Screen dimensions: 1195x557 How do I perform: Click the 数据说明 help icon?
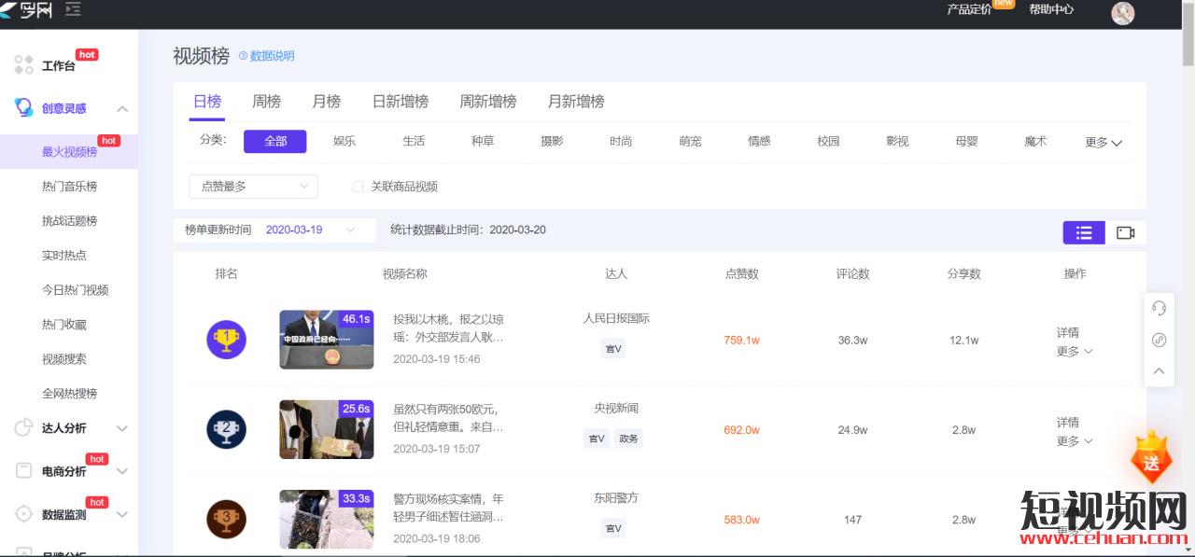pyautogui.click(x=243, y=56)
